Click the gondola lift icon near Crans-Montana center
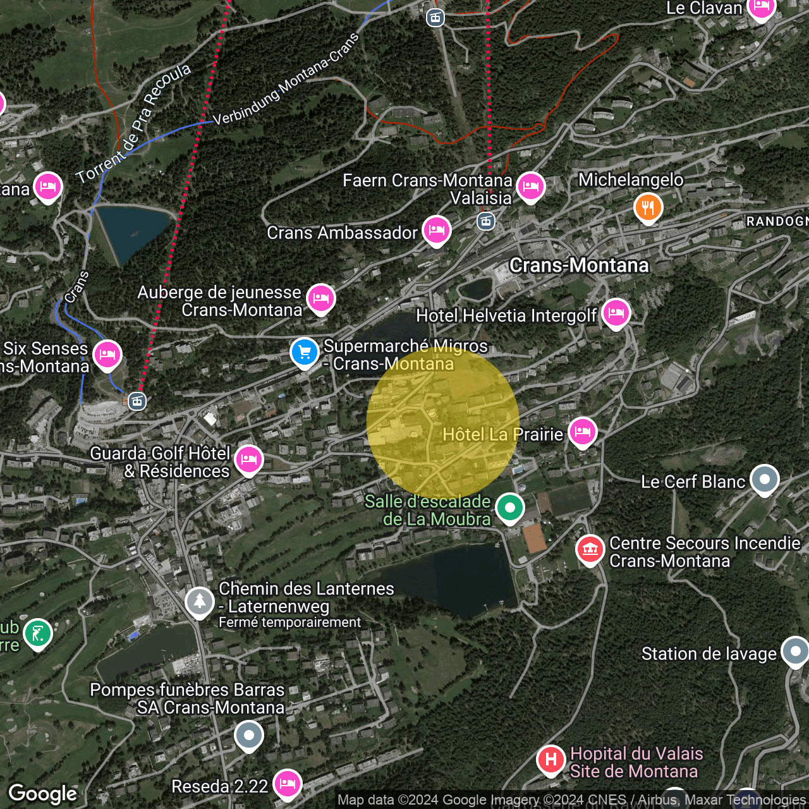The height and width of the screenshot is (809, 809). [x=485, y=222]
